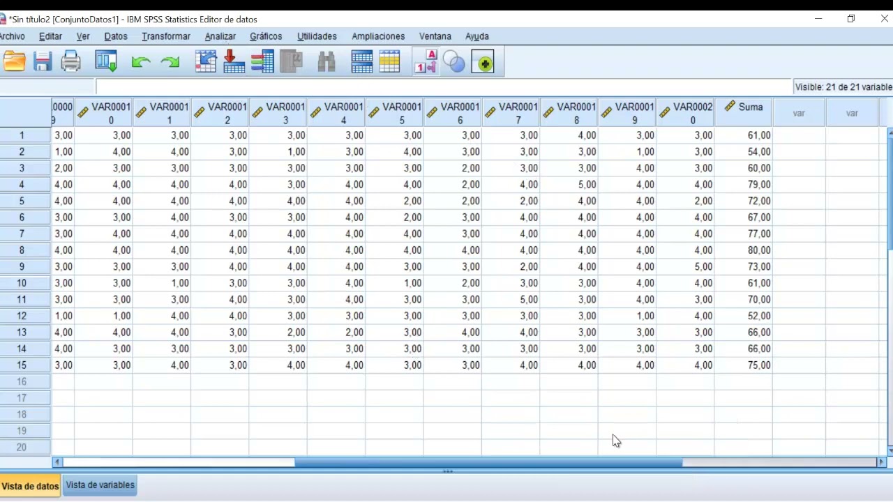Image resolution: width=893 pixels, height=502 pixels.
Task: Click the horizontal scrollbar left arrow
Action: pyautogui.click(x=57, y=462)
